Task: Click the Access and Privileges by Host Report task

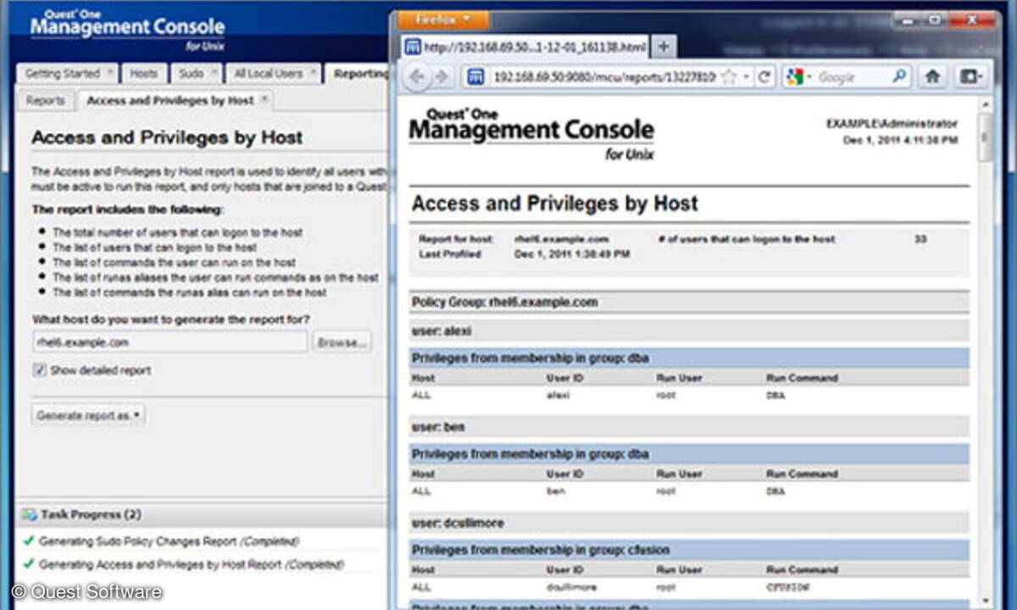Action: [x=191, y=563]
